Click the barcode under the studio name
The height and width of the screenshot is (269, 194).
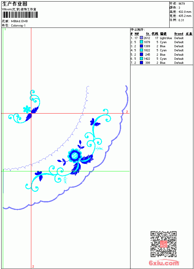[20, 15]
